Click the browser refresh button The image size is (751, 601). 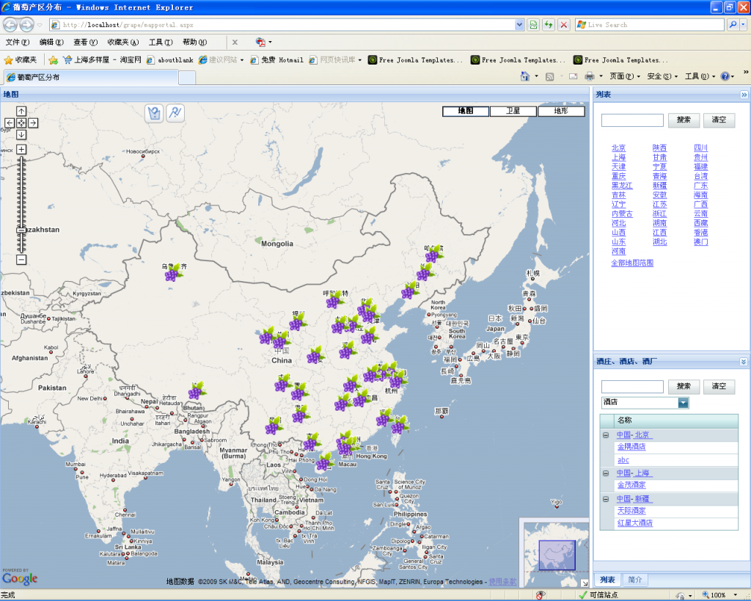(x=548, y=25)
